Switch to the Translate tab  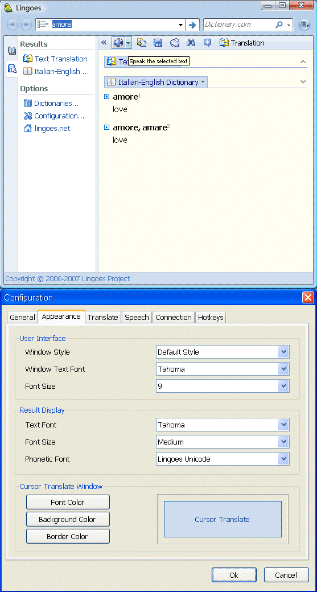click(x=102, y=317)
